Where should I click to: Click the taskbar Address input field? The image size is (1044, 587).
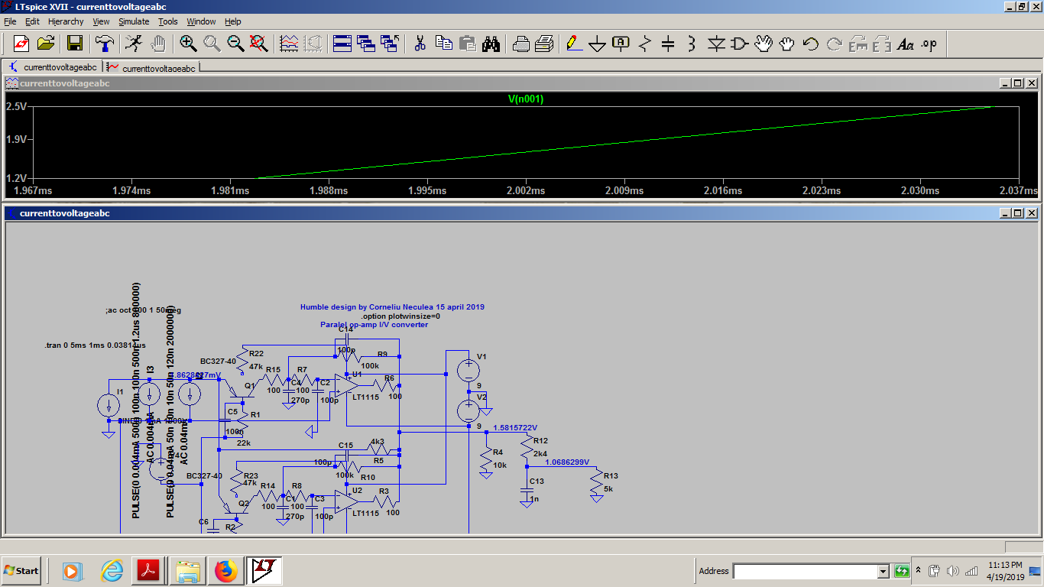click(806, 571)
